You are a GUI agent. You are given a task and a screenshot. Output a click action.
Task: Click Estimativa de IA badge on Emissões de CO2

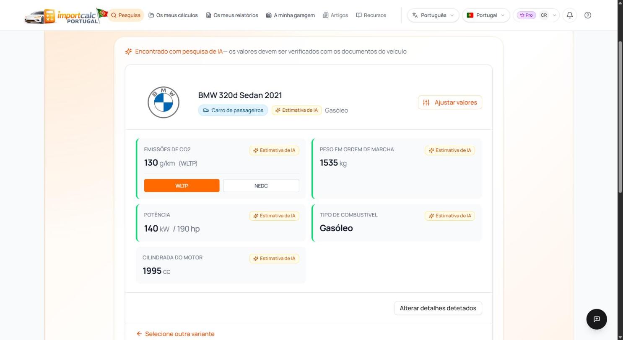(274, 150)
